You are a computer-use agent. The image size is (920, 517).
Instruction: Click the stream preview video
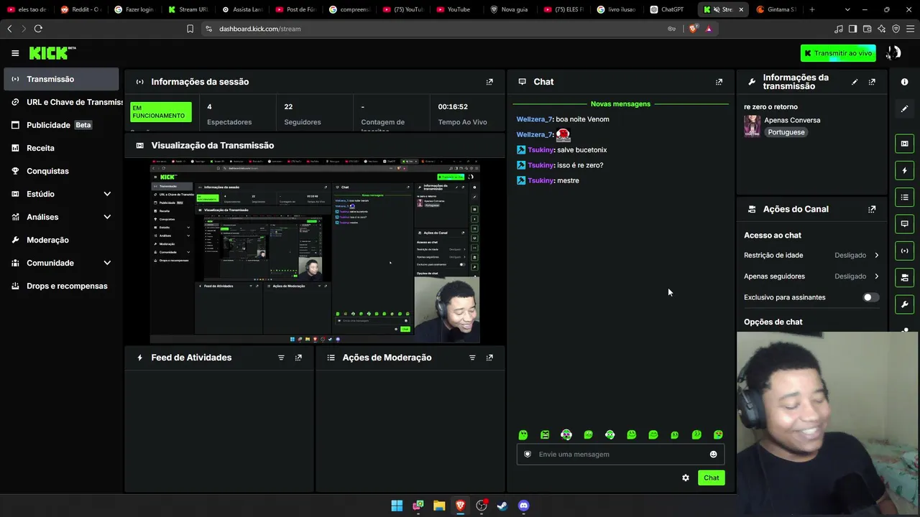(x=315, y=251)
